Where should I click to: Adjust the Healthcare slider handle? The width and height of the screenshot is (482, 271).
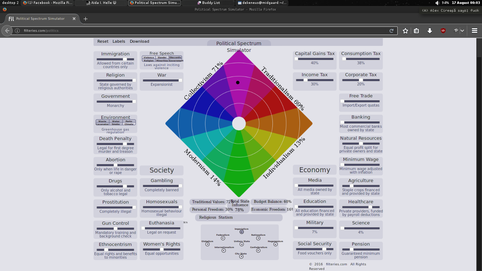point(370,207)
